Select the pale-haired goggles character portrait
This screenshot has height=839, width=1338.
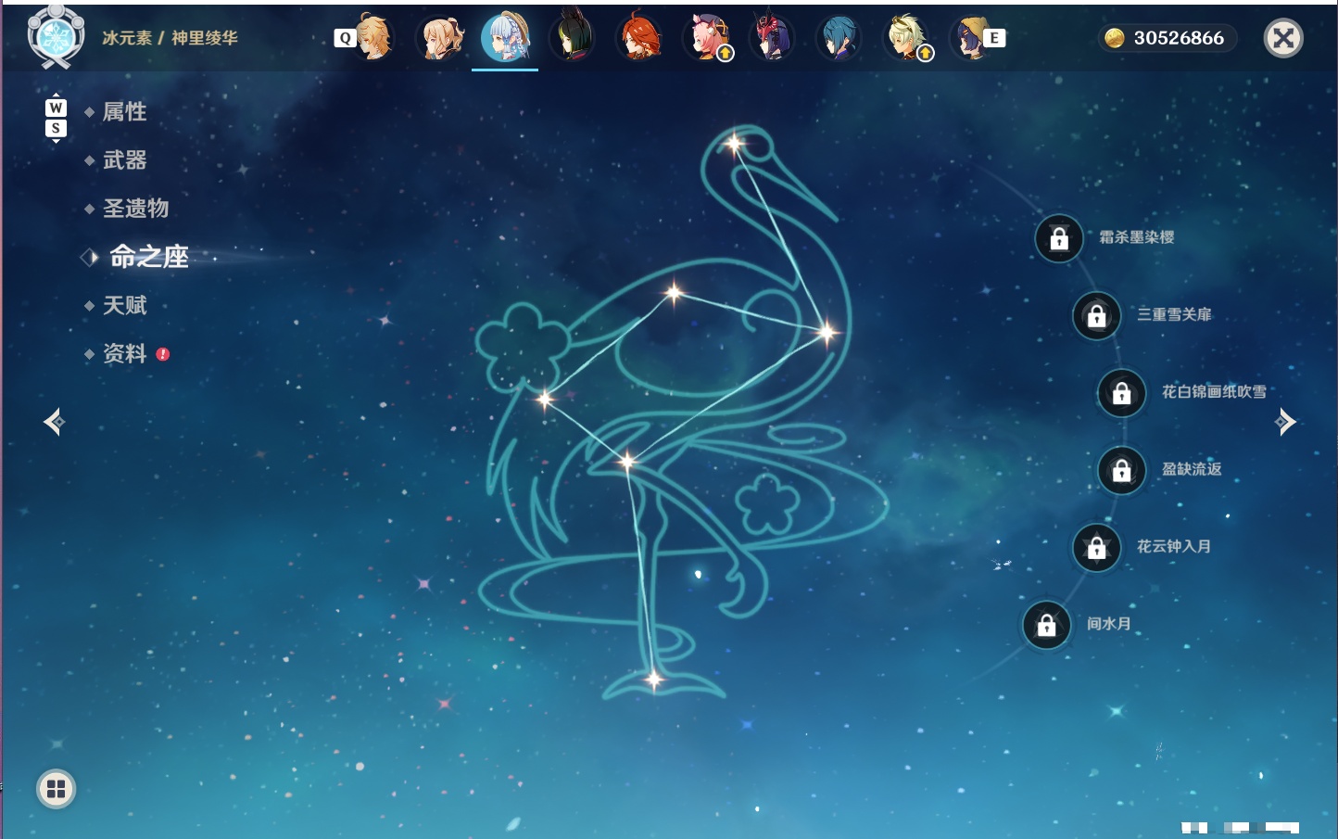905,38
